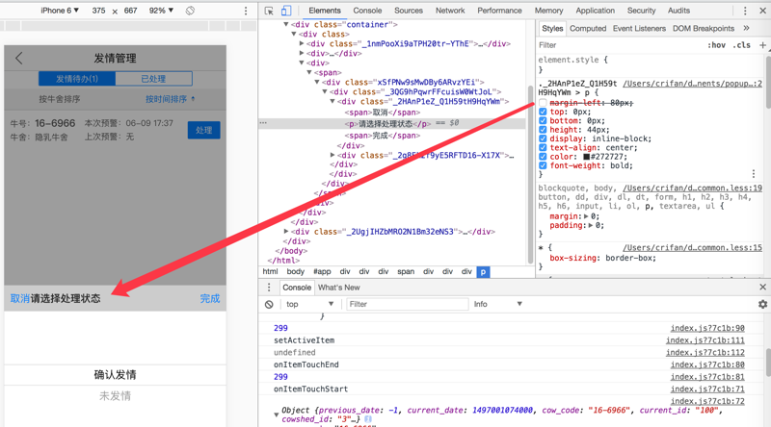
Task: Open the DevTools customize menu dots
Action: tap(745, 11)
